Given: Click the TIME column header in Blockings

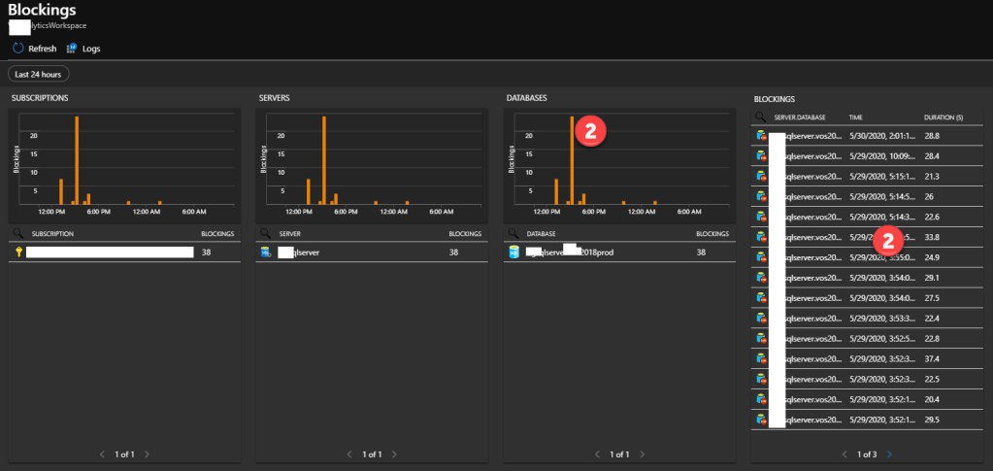Looking at the screenshot, I should coord(862,118).
